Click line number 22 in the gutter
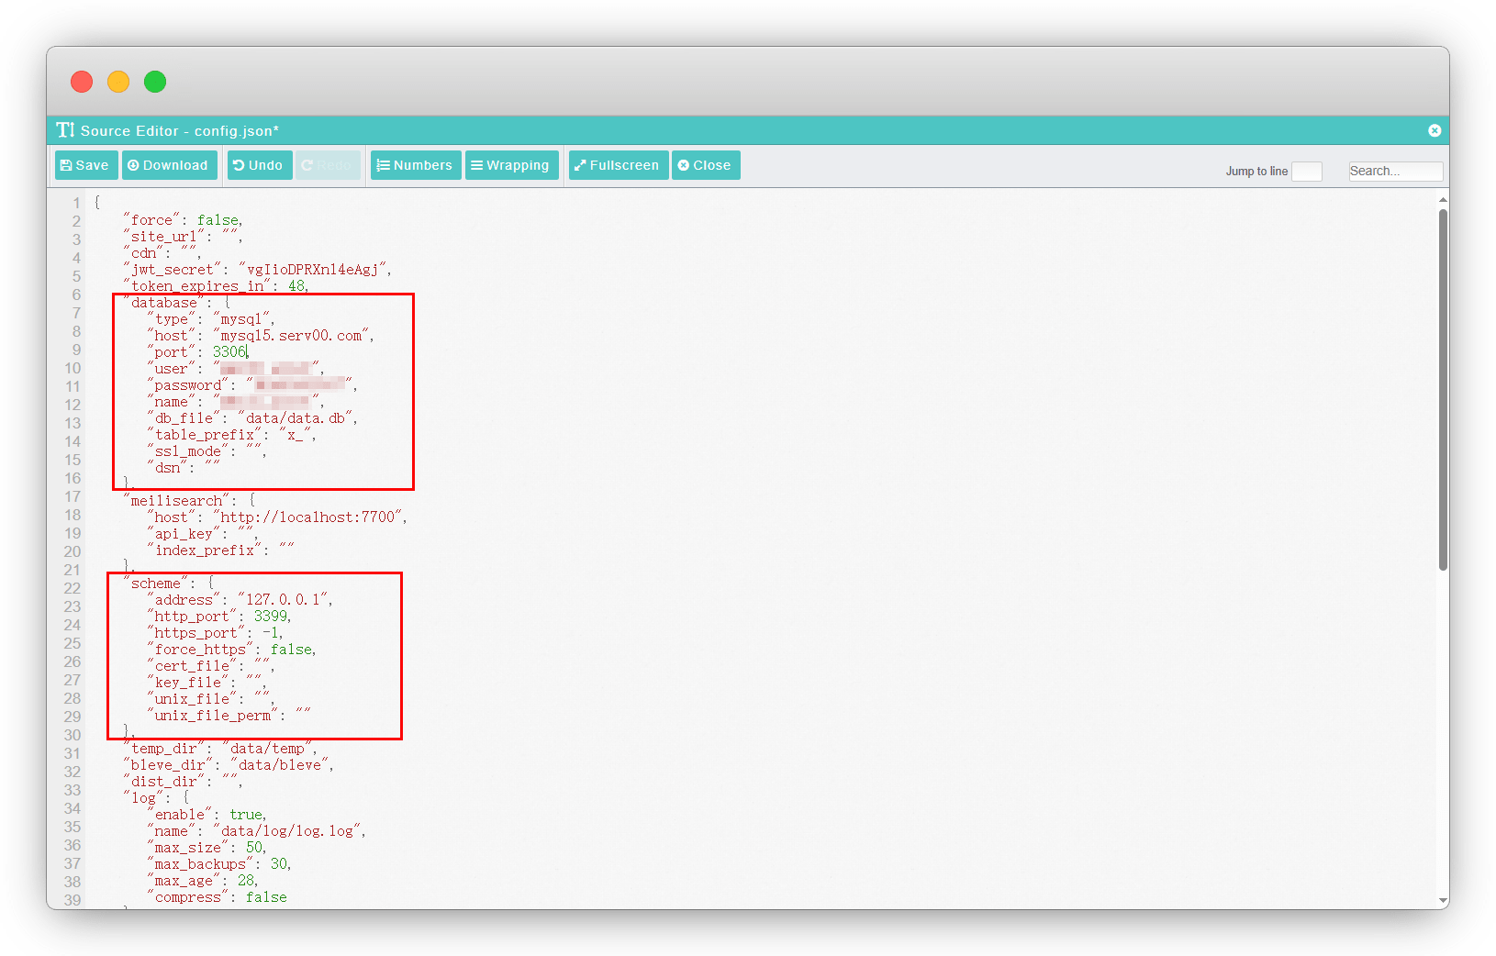 [73, 588]
